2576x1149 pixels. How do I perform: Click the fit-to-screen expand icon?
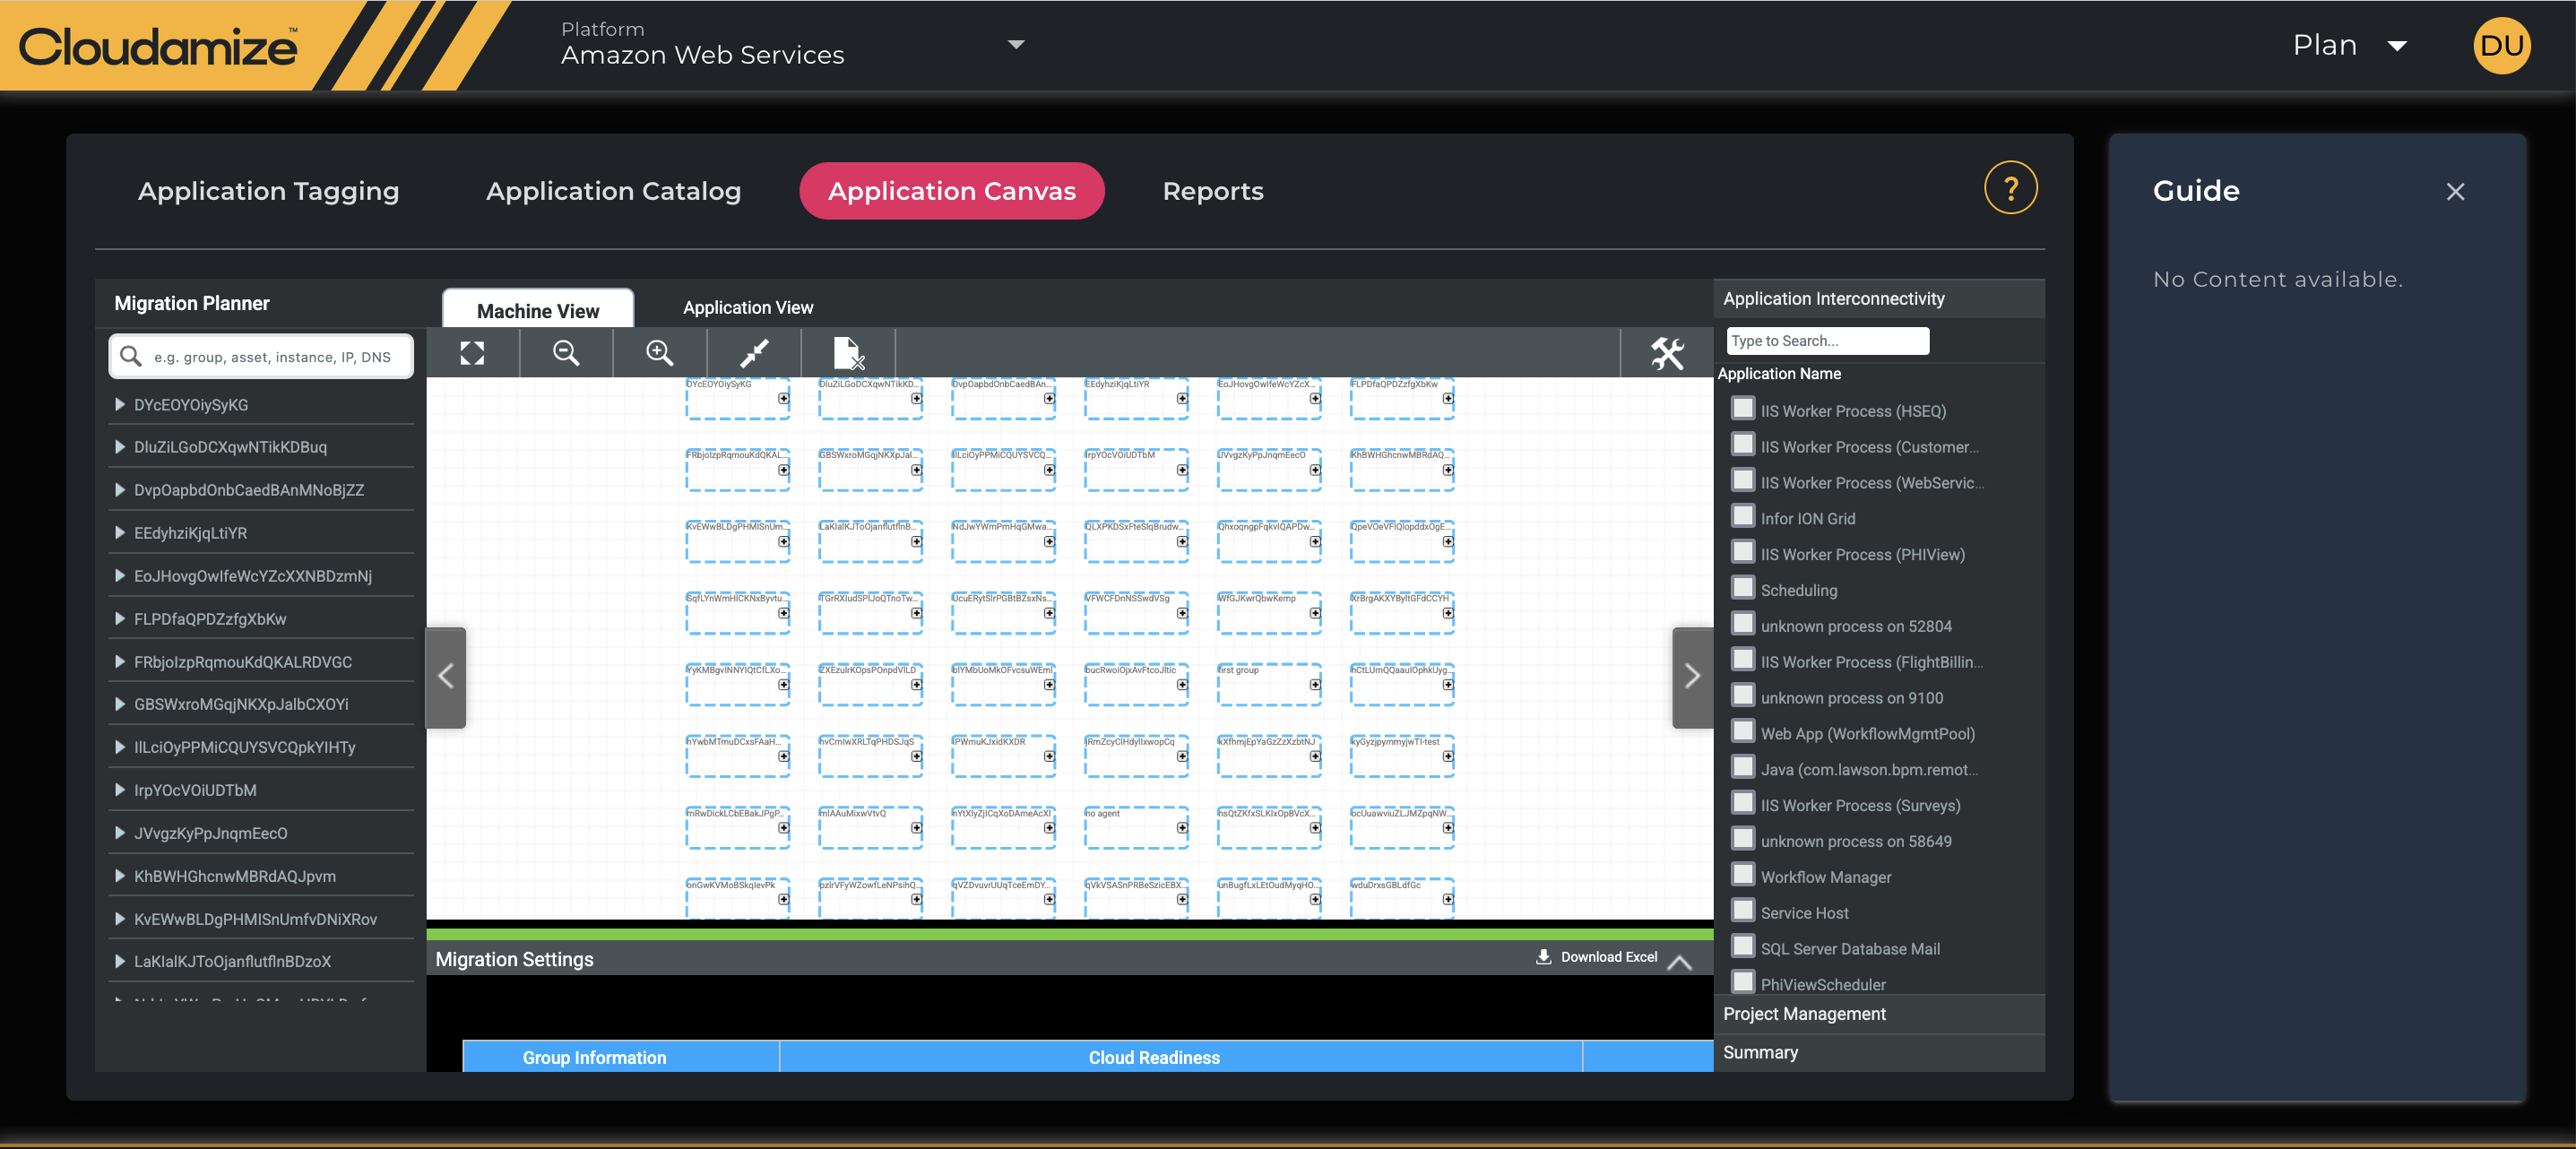(472, 353)
